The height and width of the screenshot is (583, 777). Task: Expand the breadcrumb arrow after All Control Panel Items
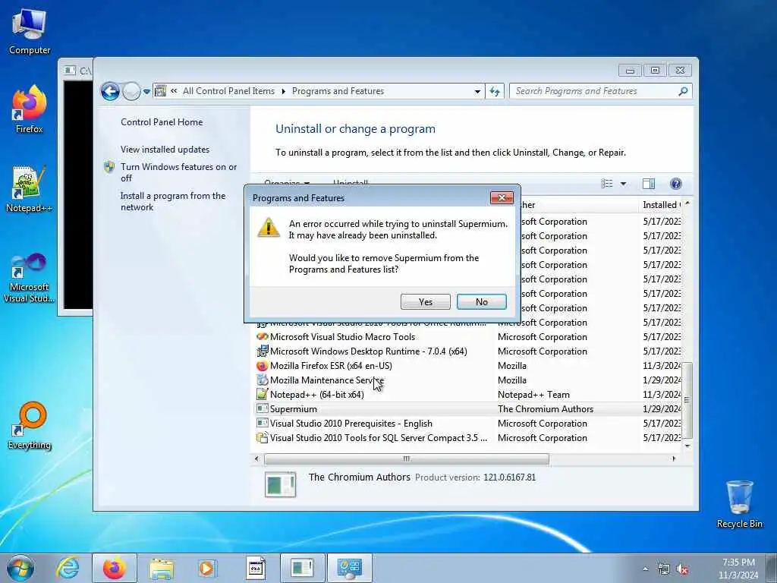click(284, 91)
